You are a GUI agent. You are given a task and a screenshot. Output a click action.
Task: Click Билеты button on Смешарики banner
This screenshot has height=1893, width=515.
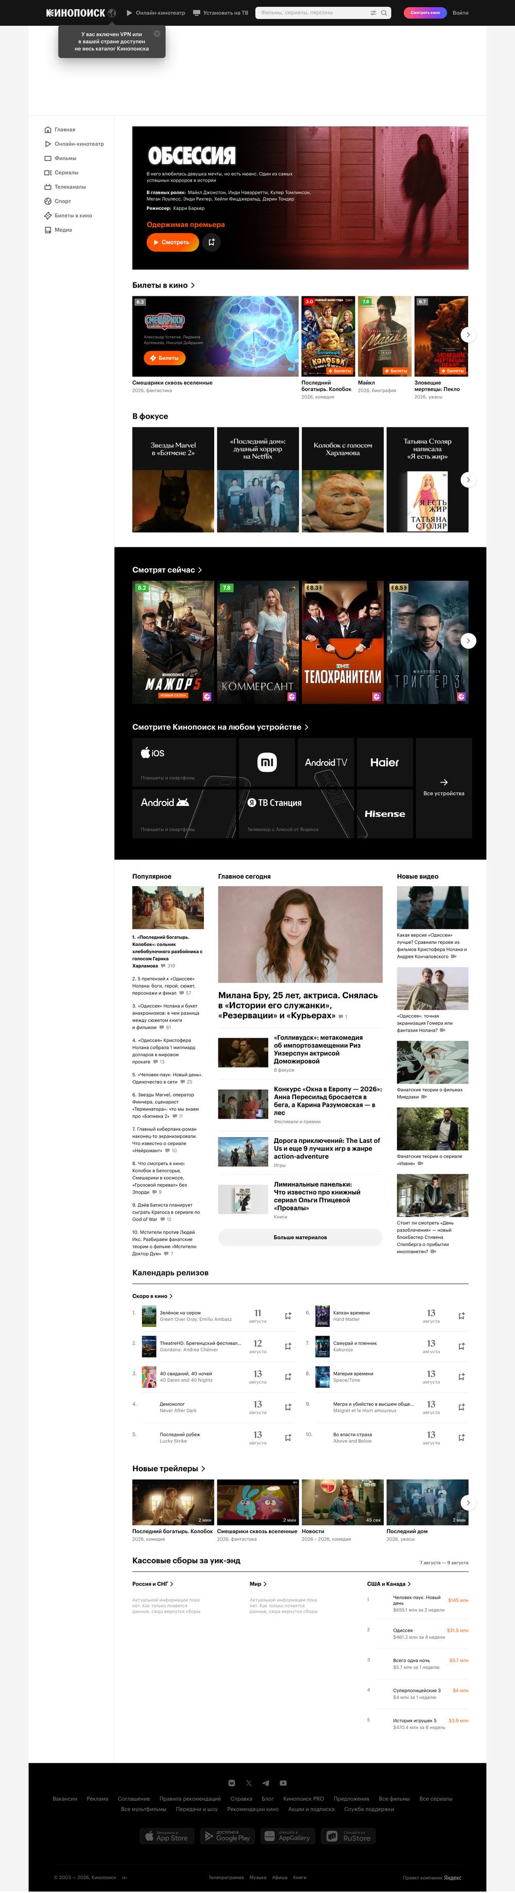coord(164,358)
